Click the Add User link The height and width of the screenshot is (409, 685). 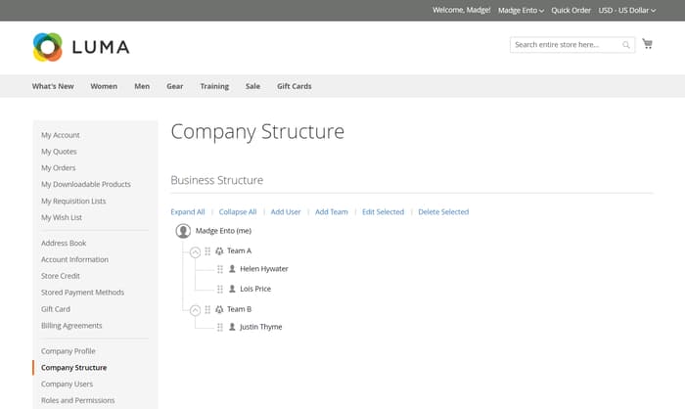(286, 211)
